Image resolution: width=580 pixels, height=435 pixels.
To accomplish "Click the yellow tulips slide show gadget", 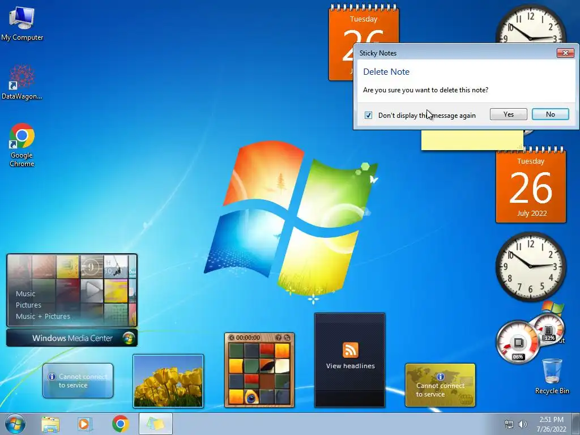I will tap(168, 381).
